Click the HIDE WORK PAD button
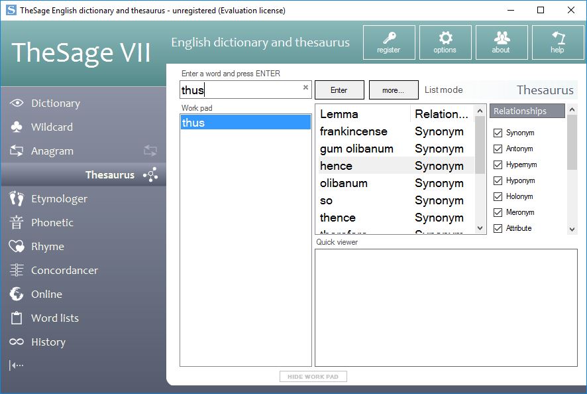The height and width of the screenshot is (394, 587). [x=313, y=376]
